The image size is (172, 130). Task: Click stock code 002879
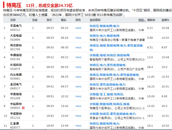pos(15,69)
